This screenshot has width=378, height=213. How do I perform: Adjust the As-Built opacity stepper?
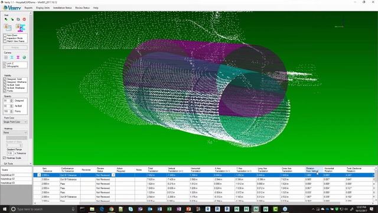point(11,106)
